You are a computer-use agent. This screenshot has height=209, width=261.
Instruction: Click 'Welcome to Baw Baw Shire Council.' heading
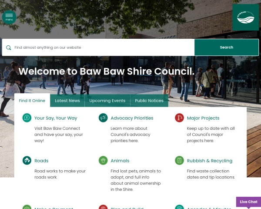coord(107,71)
